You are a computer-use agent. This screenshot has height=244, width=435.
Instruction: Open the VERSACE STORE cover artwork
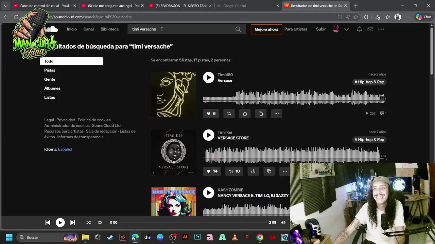tap(174, 152)
